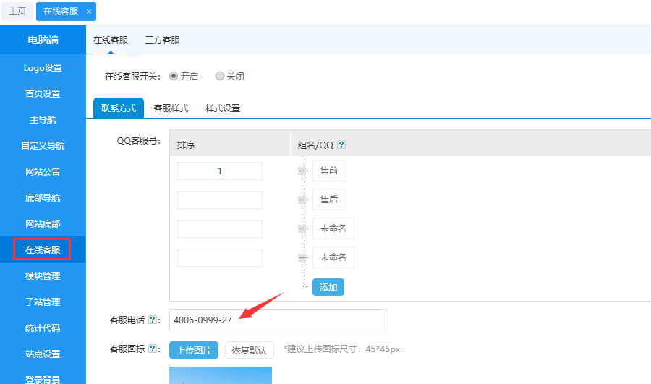Open the 样式设置 tab
Screen dimensions: 651x384
pyautogui.click(x=223, y=108)
